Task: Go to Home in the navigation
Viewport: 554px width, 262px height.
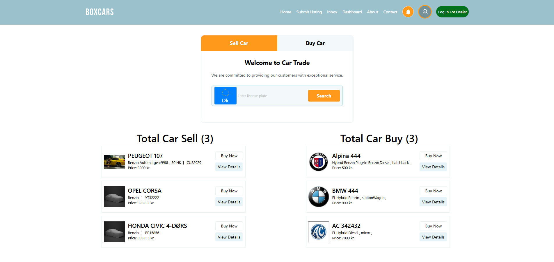Action: (286, 12)
